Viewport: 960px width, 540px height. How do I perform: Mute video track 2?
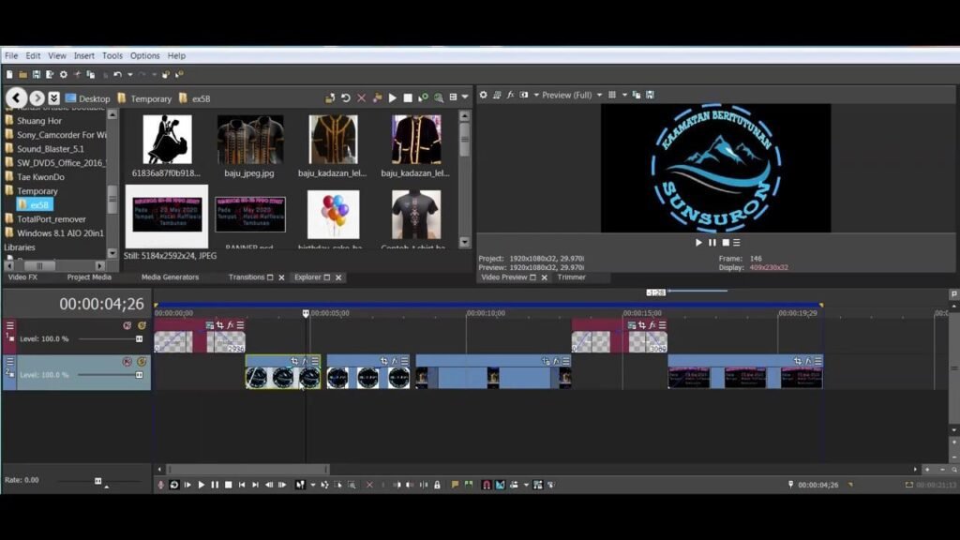127,362
